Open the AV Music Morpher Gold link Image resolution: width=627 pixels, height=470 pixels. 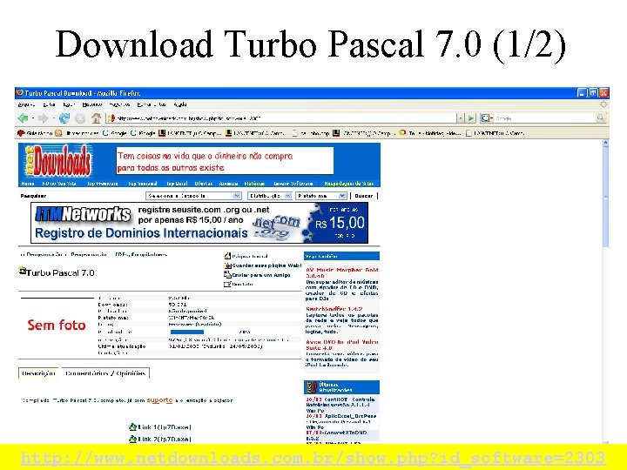(342, 272)
